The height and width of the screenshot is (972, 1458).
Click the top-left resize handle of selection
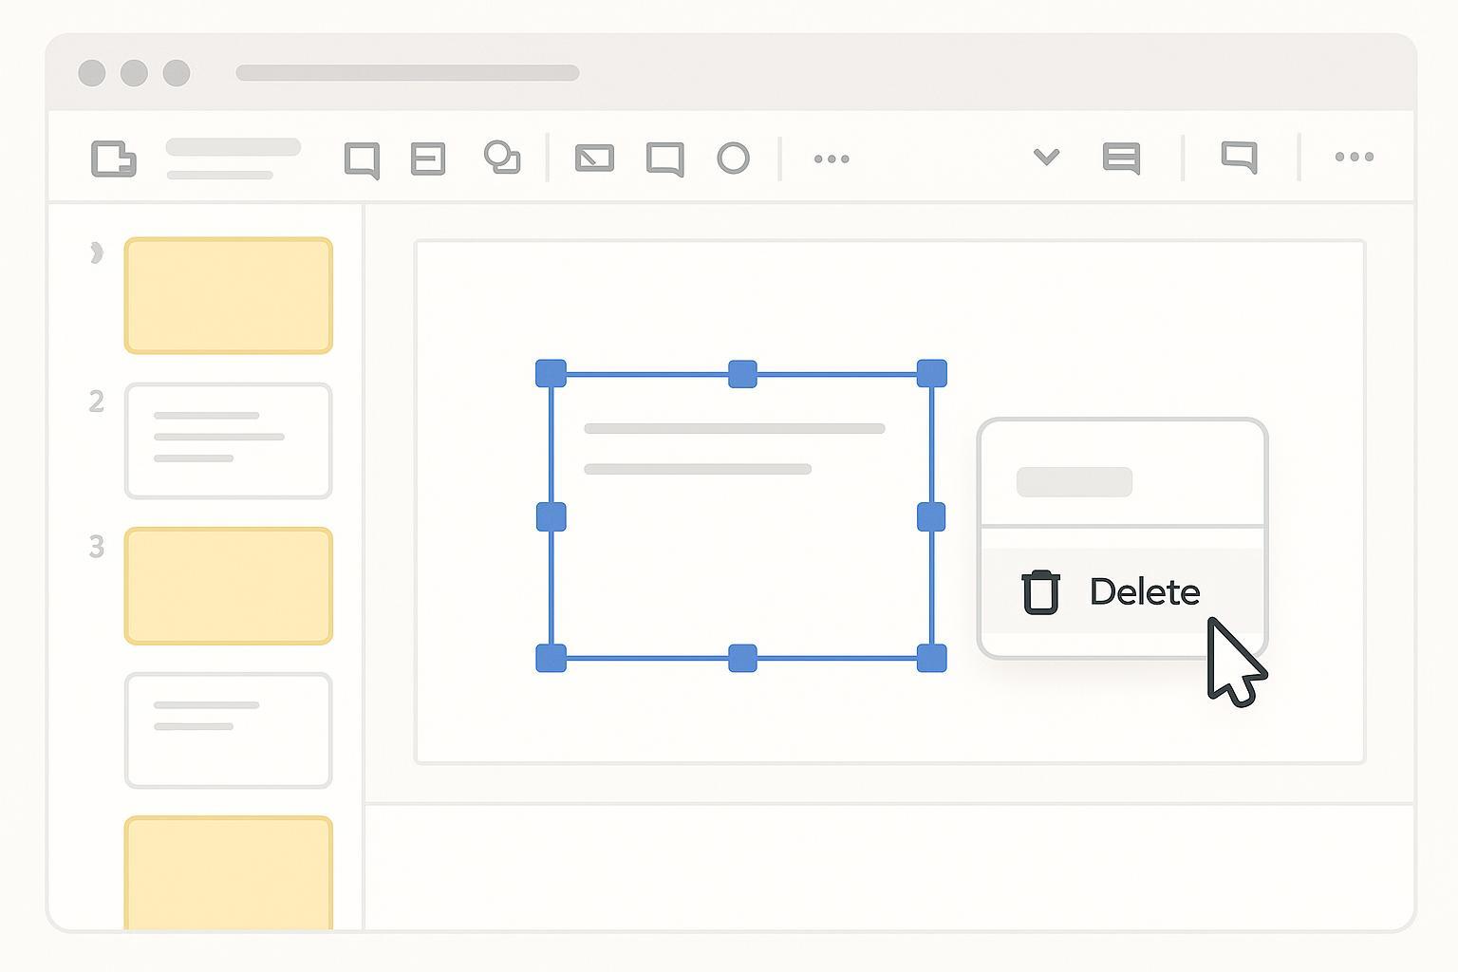551,373
